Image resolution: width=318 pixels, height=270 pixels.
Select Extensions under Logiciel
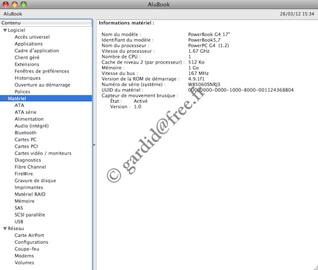[x=27, y=64]
